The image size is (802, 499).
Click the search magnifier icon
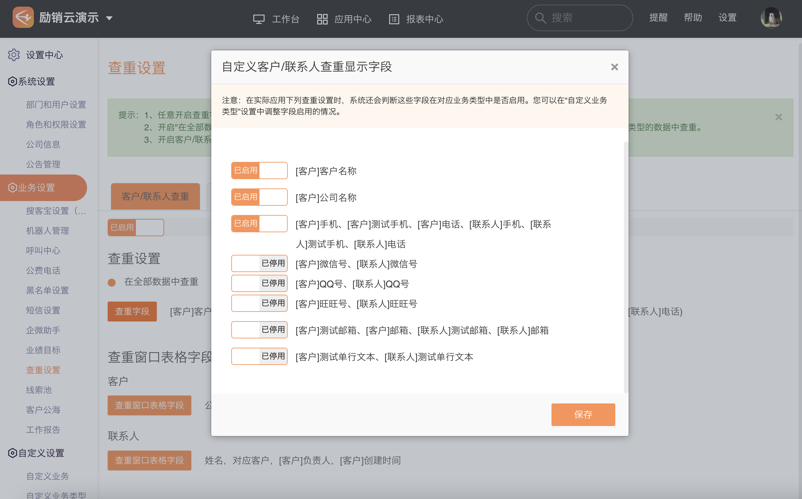point(541,18)
